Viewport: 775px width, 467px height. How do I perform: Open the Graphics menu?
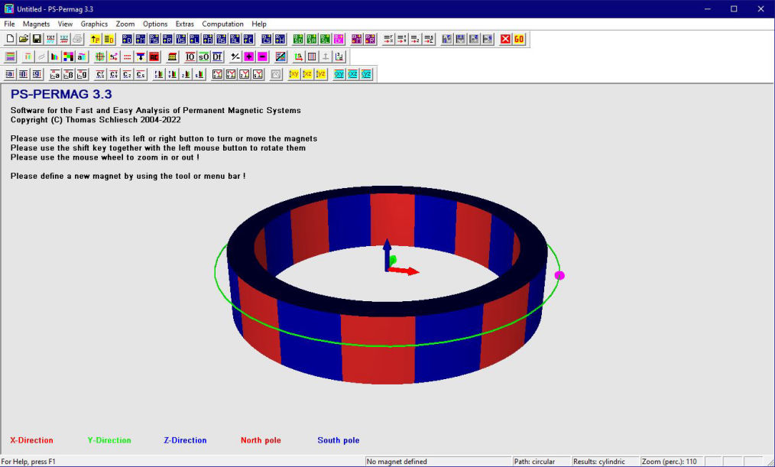pos(94,24)
